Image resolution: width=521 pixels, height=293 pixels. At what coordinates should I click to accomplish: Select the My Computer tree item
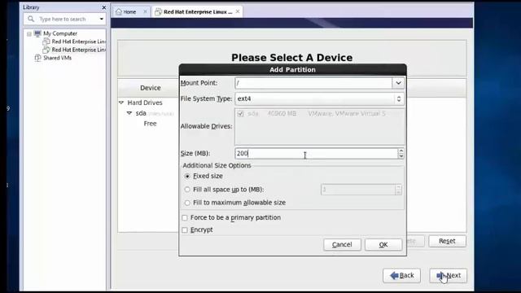tap(60, 33)
